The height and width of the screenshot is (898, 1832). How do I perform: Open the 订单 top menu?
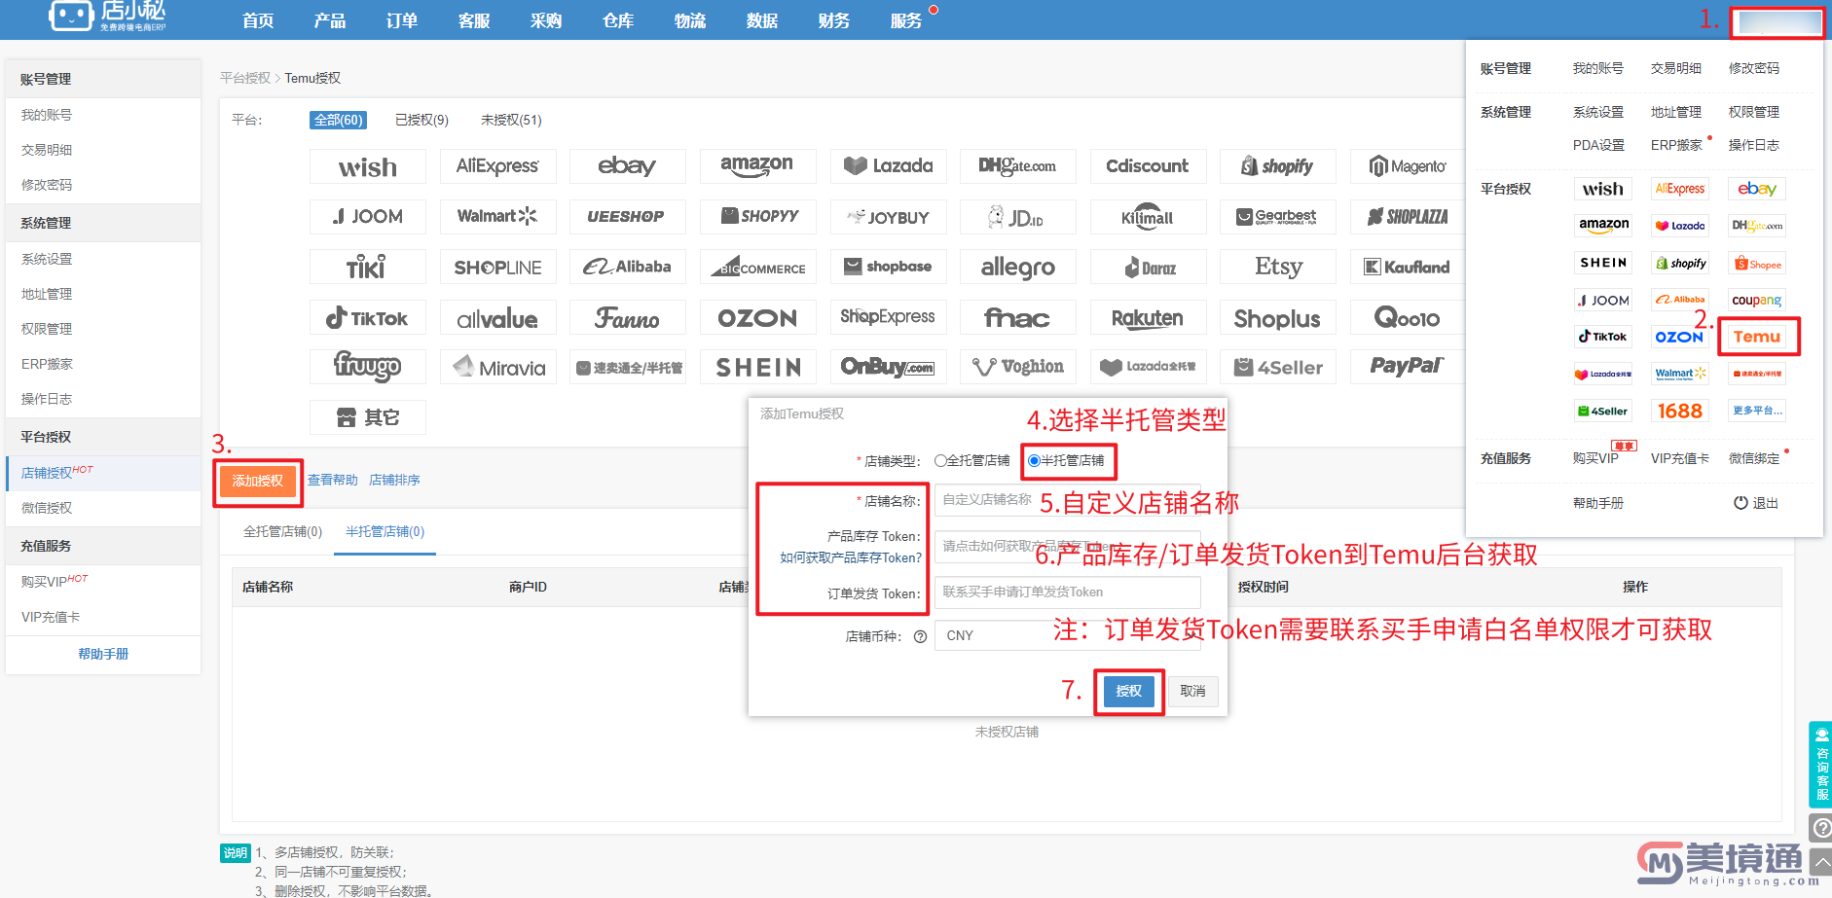click(402, 20)
